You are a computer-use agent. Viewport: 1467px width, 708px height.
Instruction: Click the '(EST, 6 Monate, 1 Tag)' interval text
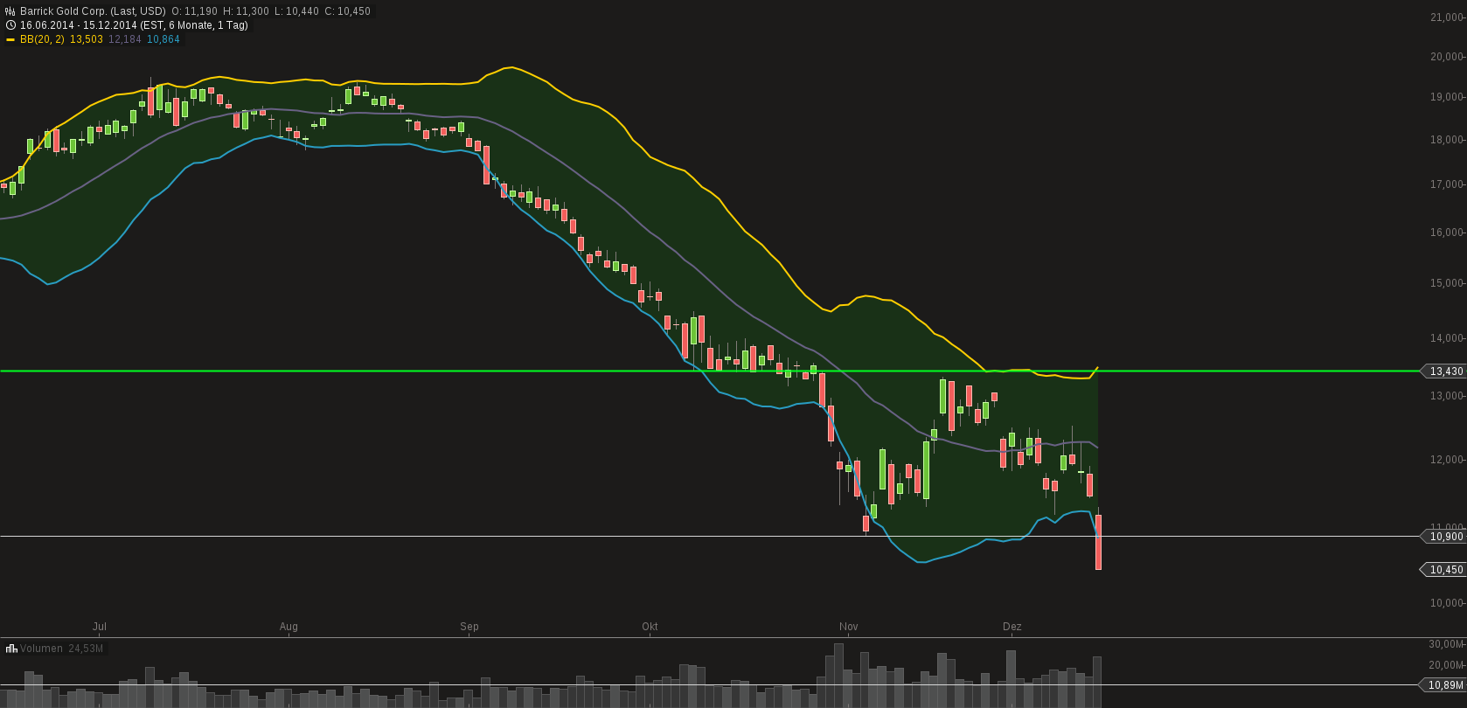point(194,25)
